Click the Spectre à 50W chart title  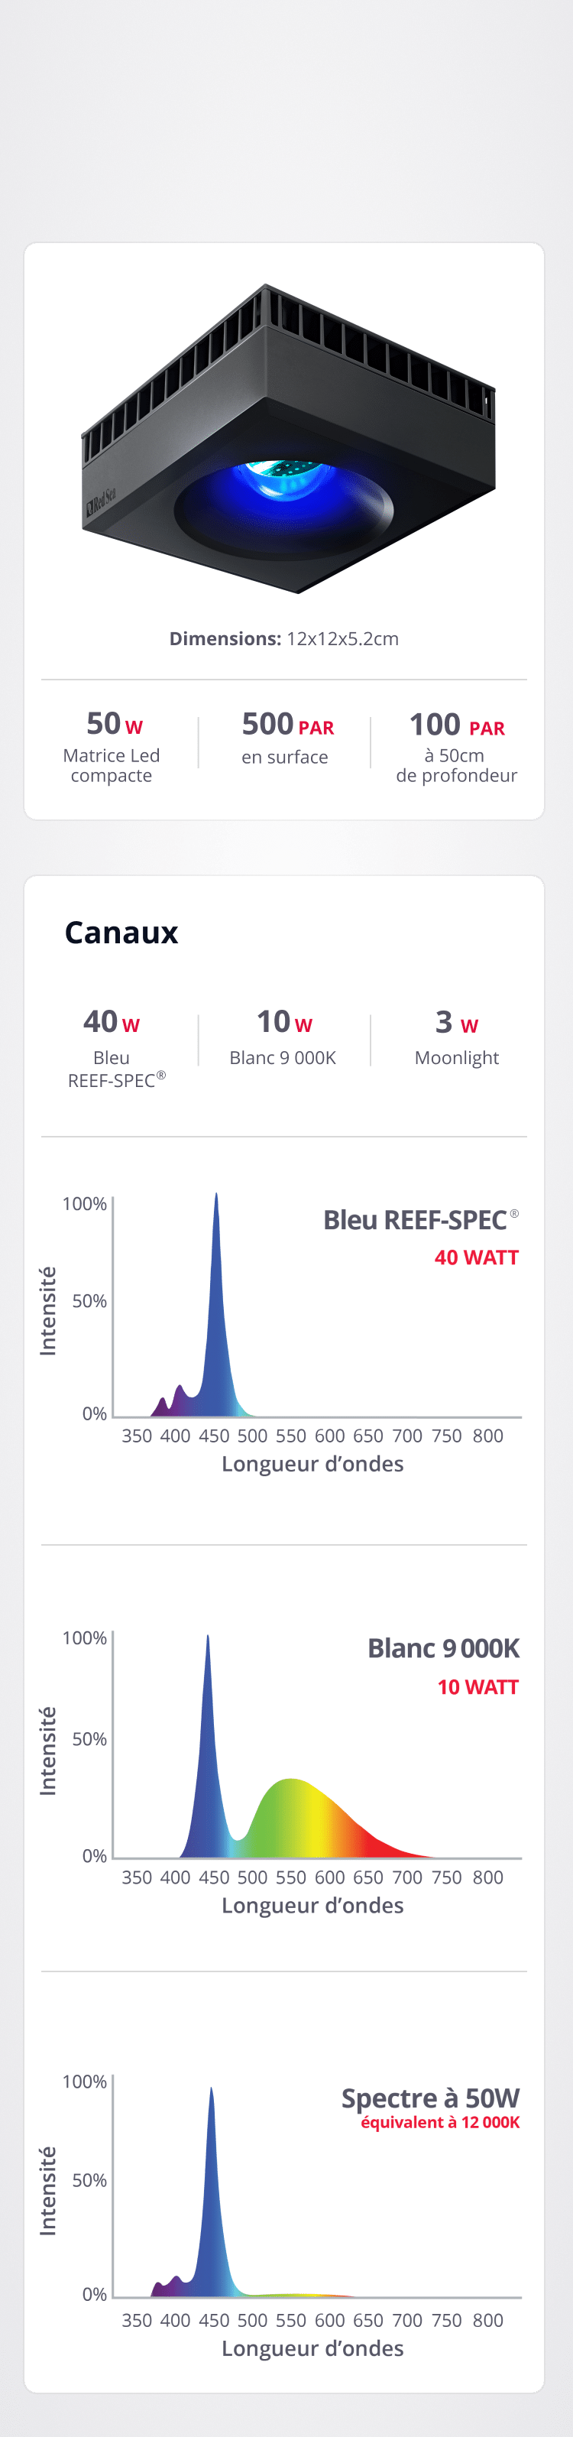(430, 2098)
